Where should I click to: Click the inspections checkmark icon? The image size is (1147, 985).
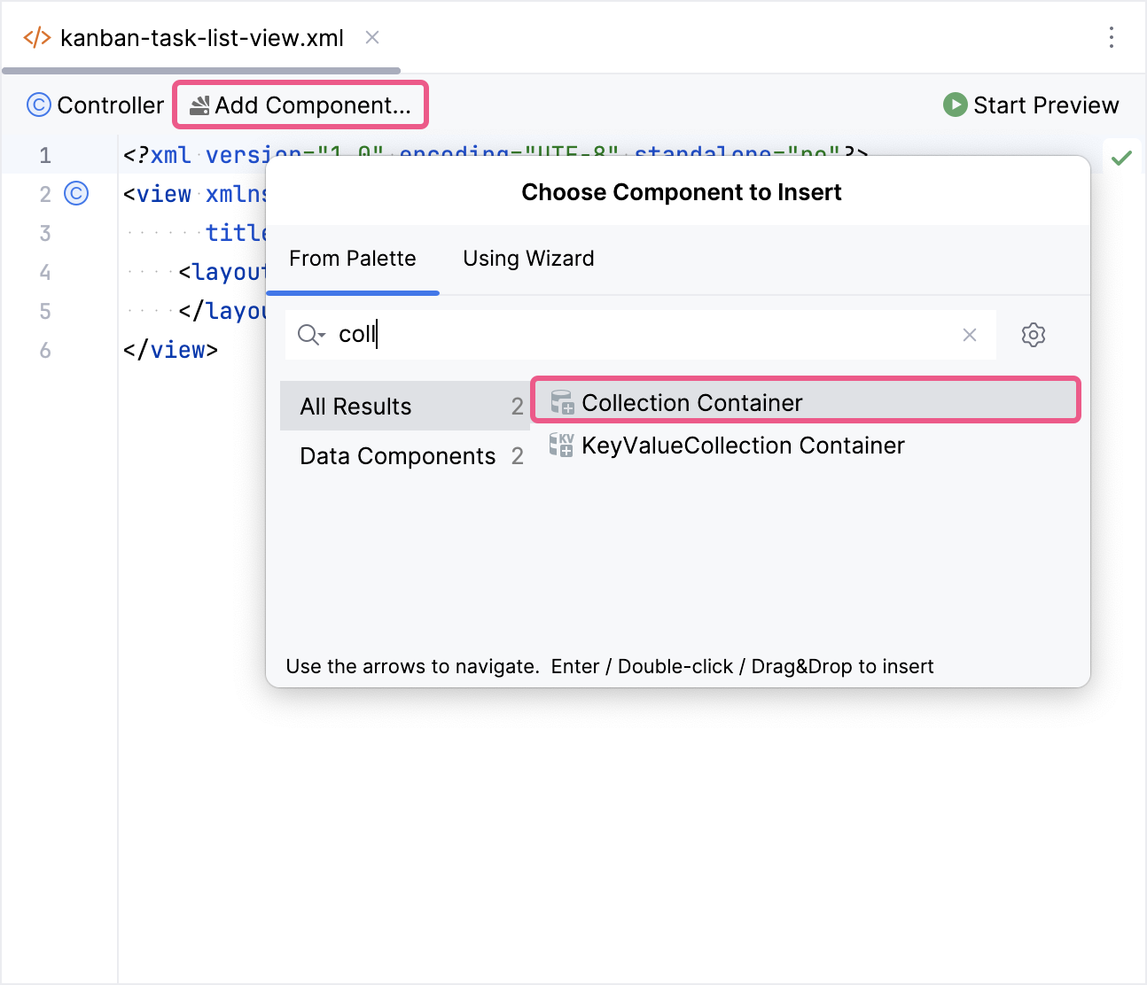tap(1120, 157)
